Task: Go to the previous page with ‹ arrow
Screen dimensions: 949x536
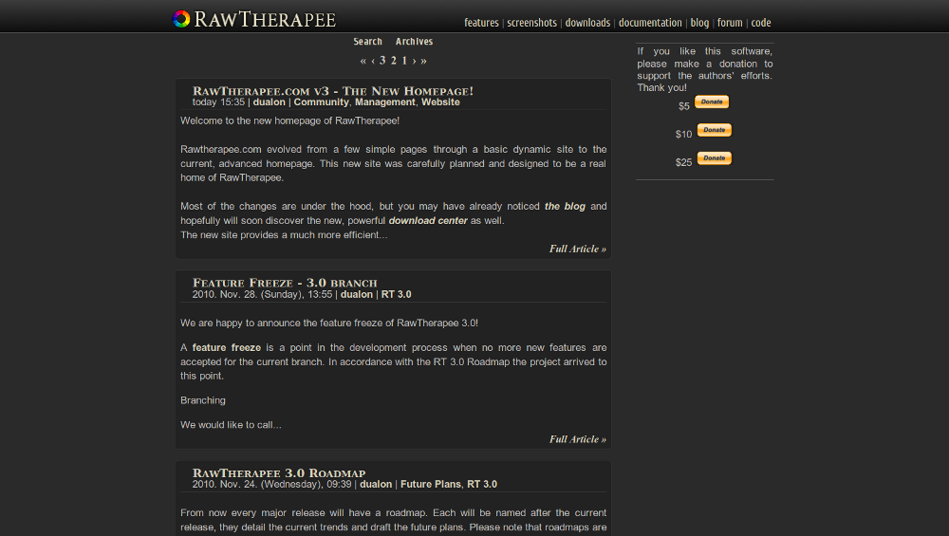Action: 373,61
